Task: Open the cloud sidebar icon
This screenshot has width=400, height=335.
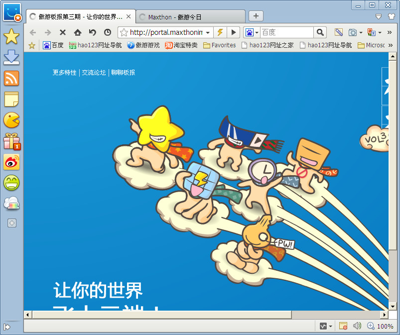Action: pyautogui.click(x=11, y=203)
